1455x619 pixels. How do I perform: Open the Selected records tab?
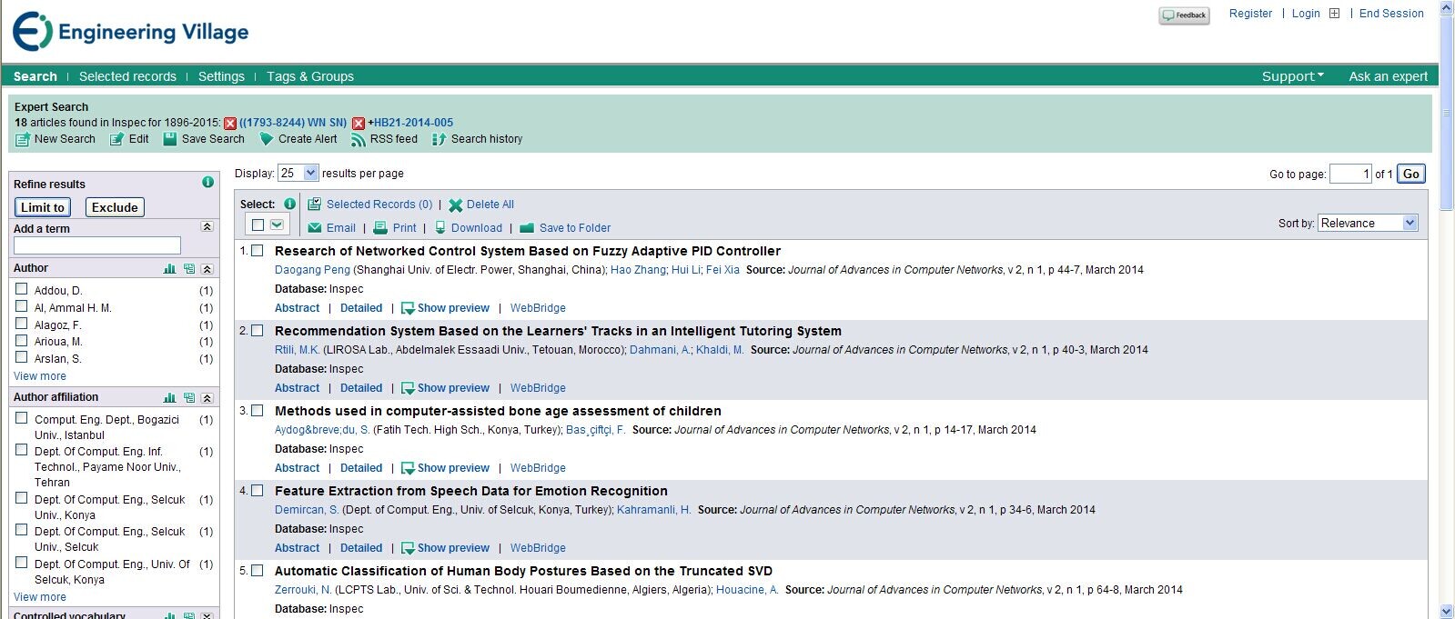pyautogui.click(x=127, y=76)
